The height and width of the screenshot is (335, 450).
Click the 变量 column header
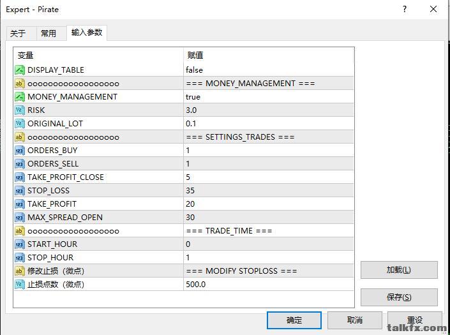coord(26,56)
